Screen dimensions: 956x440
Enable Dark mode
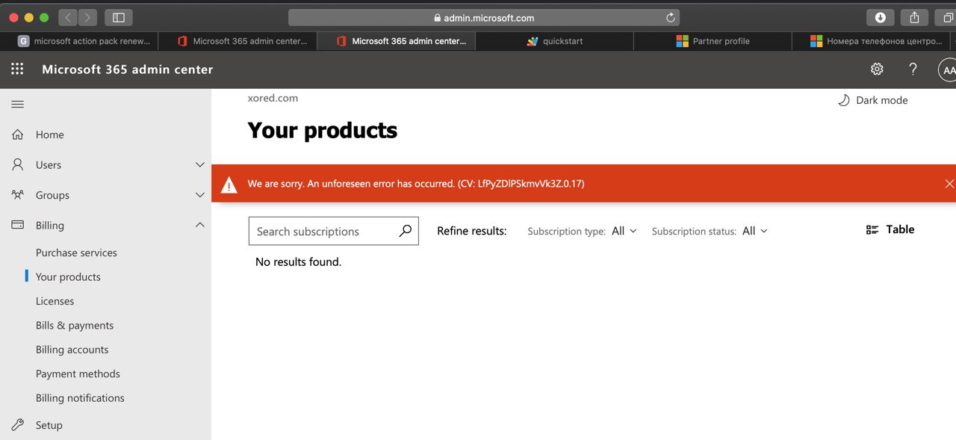tap(872, 100)
